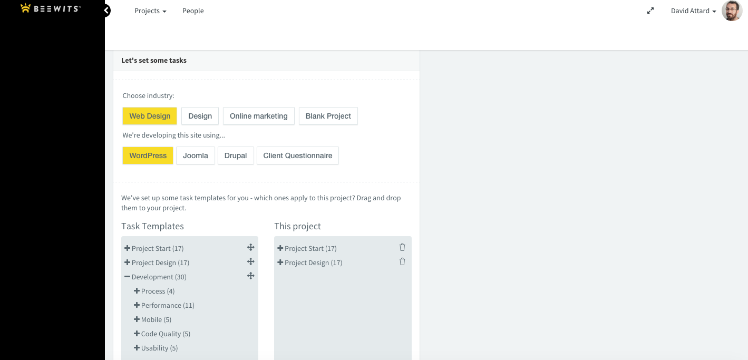Expand the Code Quality (5) subgroup

point(137,334)
